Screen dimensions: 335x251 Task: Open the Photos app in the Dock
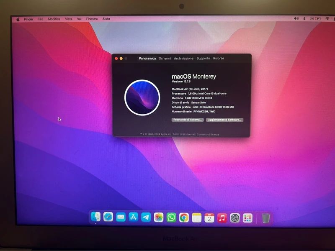pyautogui.click(x=159, y=218)
